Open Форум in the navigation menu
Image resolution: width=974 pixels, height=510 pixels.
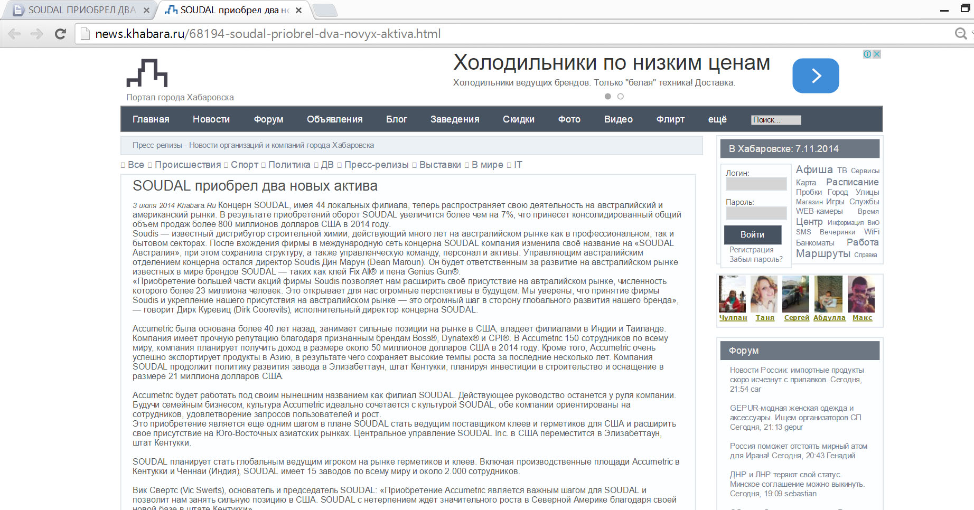point(268,119)
